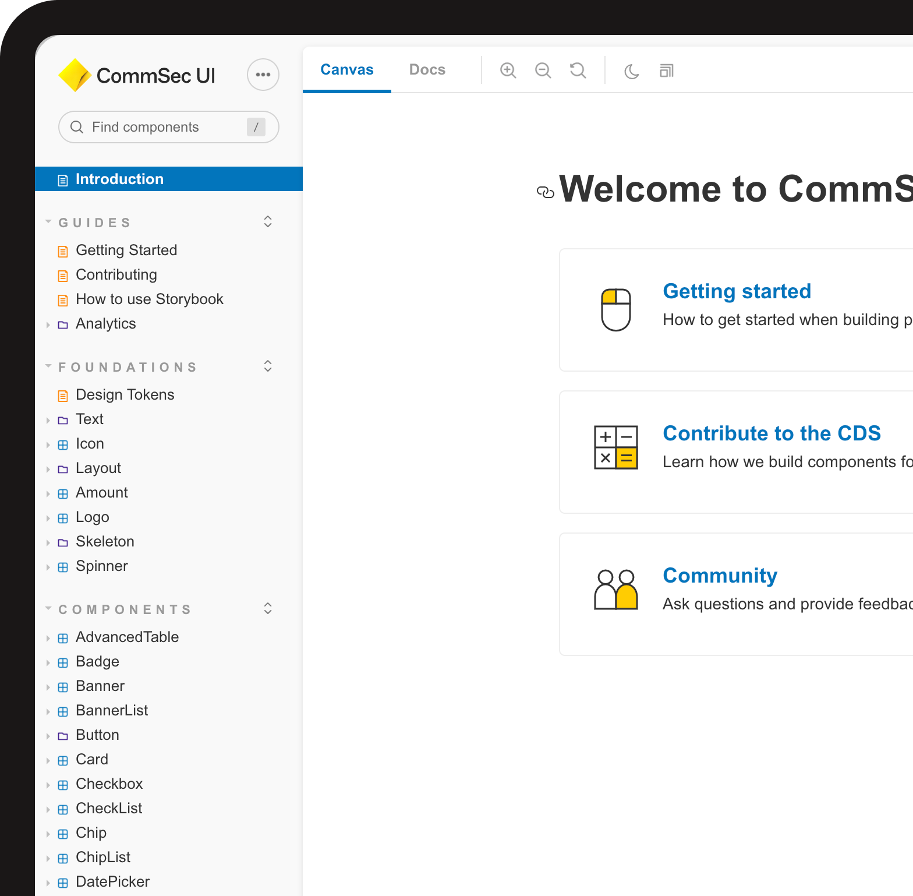Click the component grid icon beside AdvancedTable
Viewport: 913px width, 896px height.
pyautogui.click(x=63, y=639)
